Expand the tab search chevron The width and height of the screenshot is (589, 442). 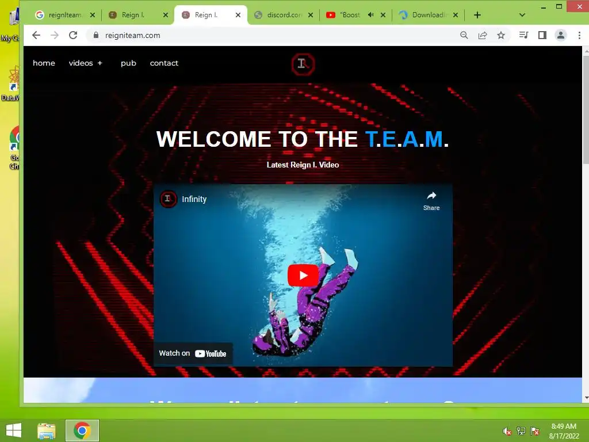pos(522,15)
